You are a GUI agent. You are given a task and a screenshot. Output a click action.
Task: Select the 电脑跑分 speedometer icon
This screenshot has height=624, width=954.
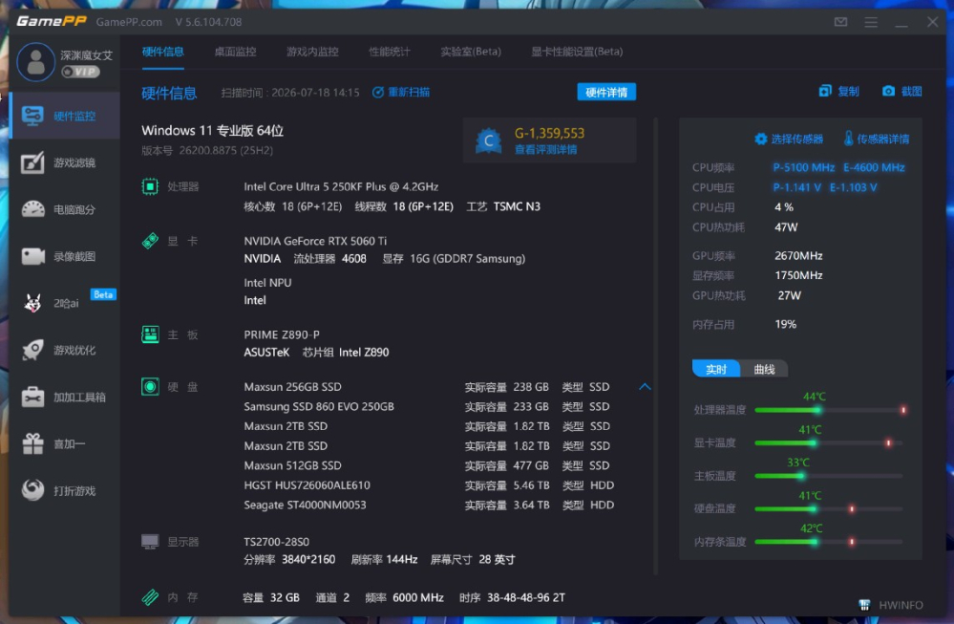(32, 209)
